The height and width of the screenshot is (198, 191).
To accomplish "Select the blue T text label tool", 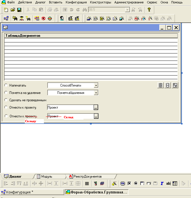I will tap(162, 184).
